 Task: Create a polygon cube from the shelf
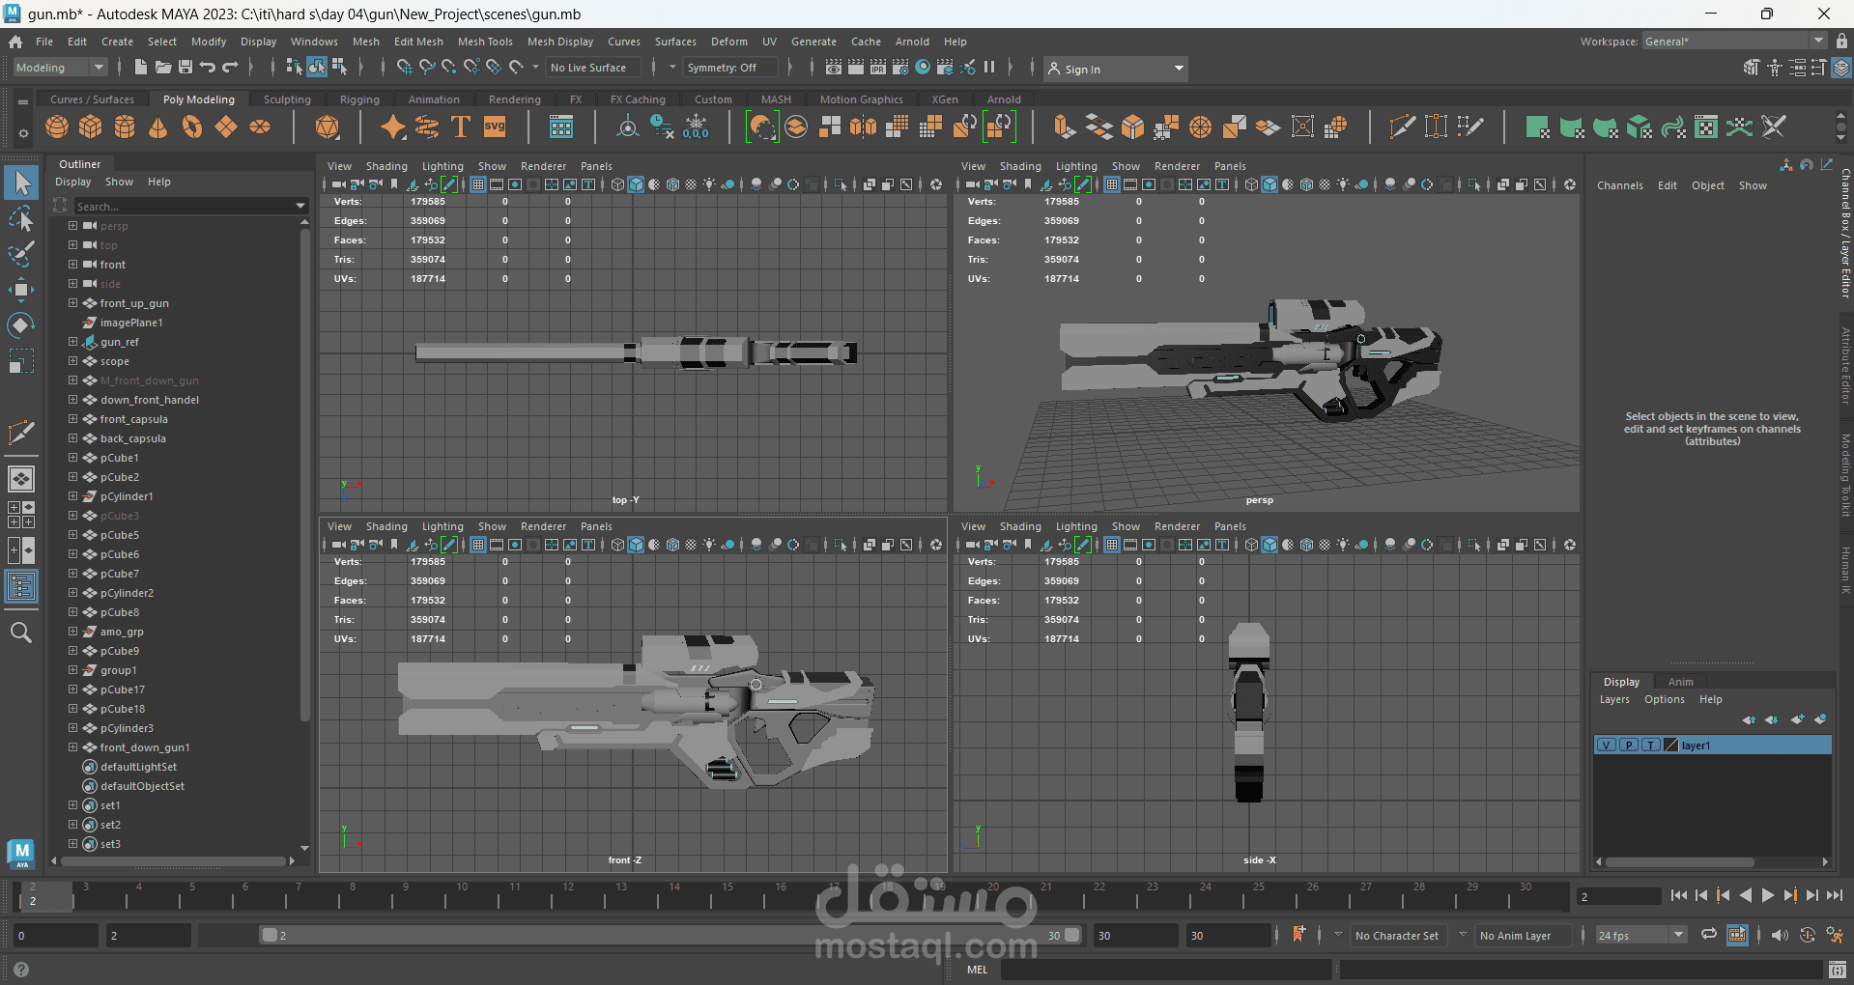[91, 127]
